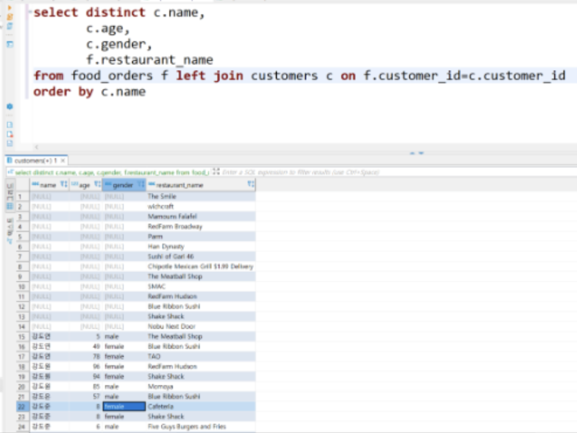This screenshot has width=577, height=433.
Task: Click the 'order by c.name' line in the editor
Action: (x=89, y=92)
